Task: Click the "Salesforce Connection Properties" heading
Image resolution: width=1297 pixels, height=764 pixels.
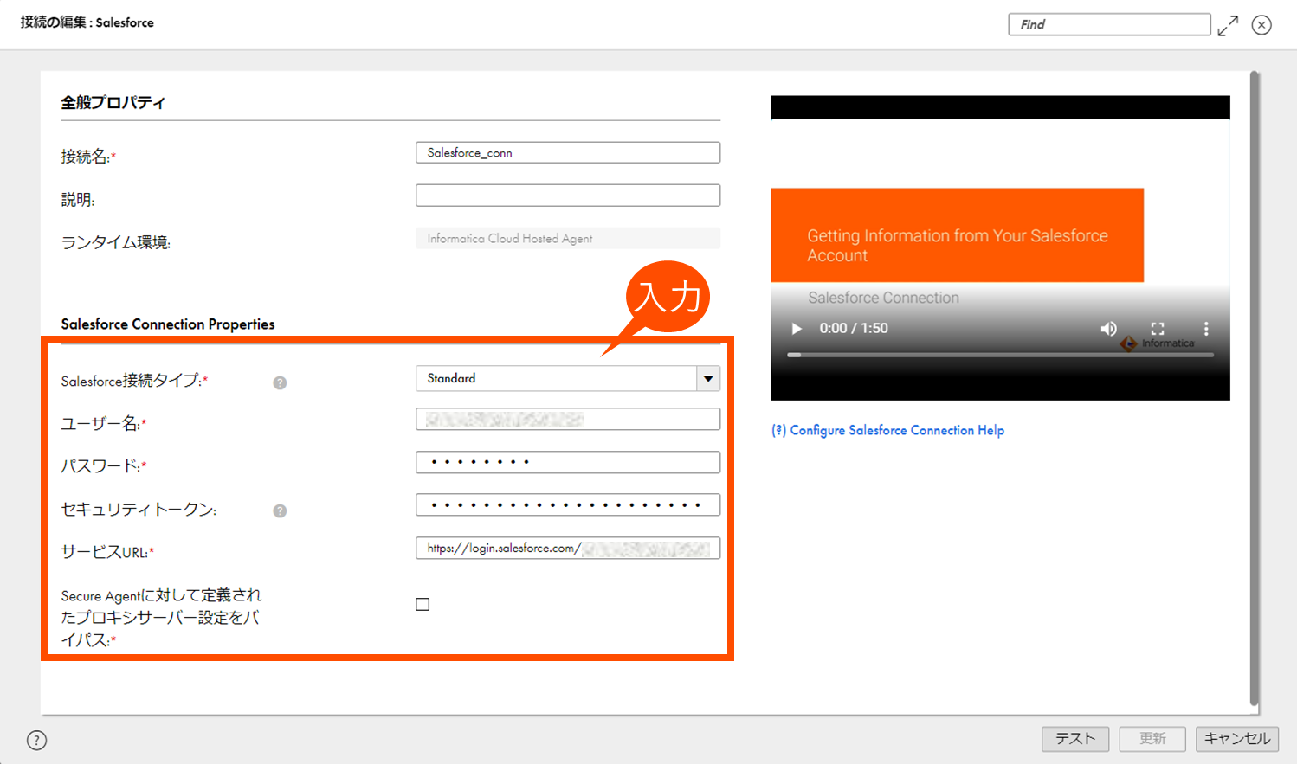Action: click(x=168, y=324)
